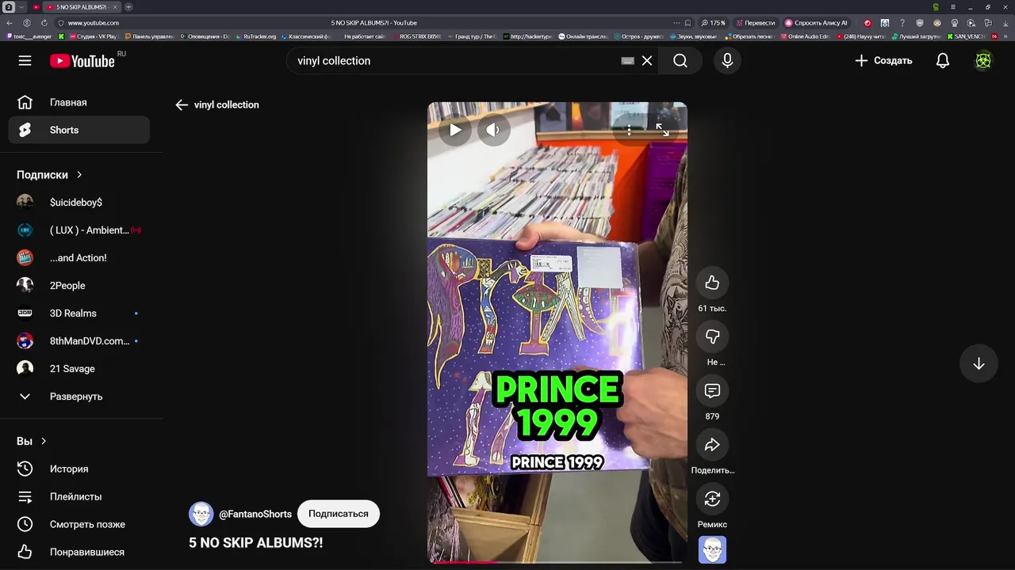Select Shorts in sidebar

[79, 130]
